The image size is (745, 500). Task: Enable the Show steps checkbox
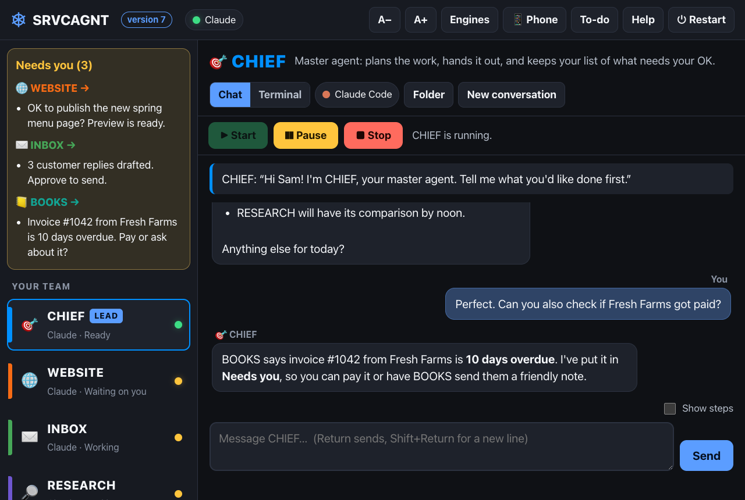[x=670, y=409]
